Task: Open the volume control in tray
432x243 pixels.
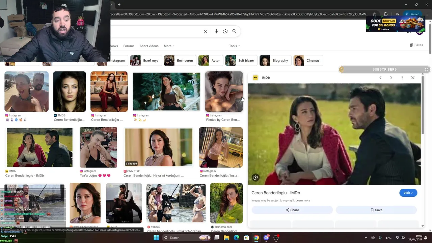Action: click(403, 238)
